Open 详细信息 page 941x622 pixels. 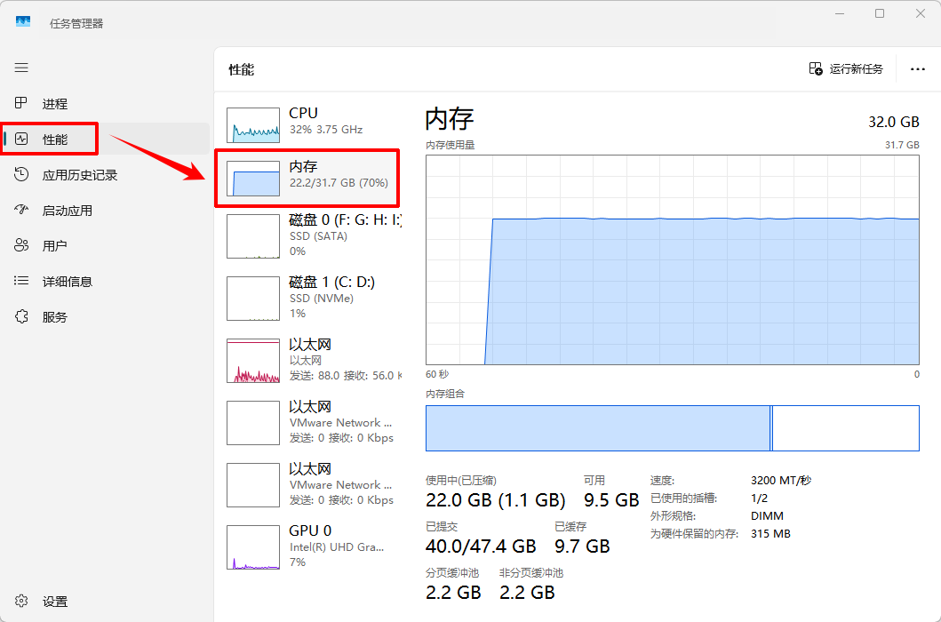[x=105, y=281]
